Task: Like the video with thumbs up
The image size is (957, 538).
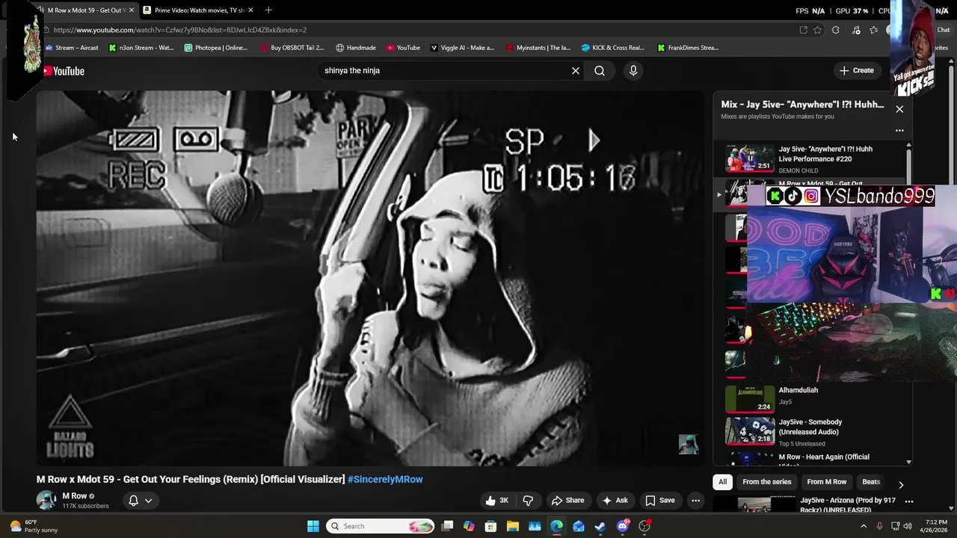Action: (x=497, y=501)
